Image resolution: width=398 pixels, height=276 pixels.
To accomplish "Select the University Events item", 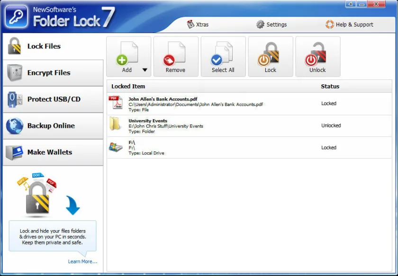I will 249,126.
